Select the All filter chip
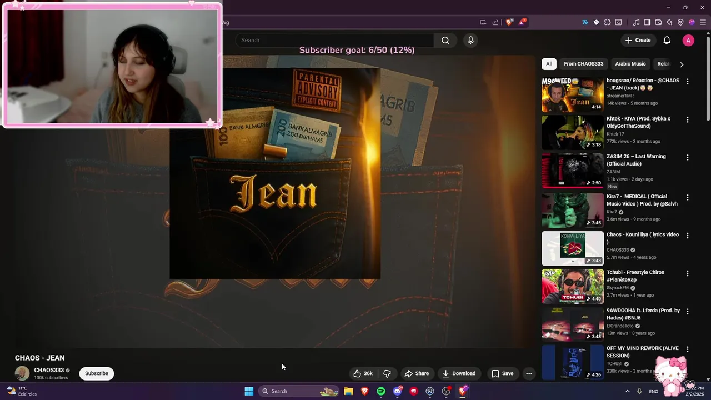The width and height of the screenshot is (711, 400). [x=549, y=64]
